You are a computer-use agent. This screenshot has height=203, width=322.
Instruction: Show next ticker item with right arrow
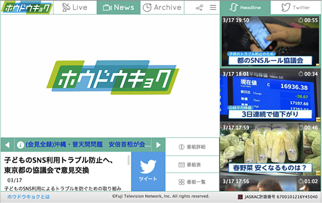point(158,145)
